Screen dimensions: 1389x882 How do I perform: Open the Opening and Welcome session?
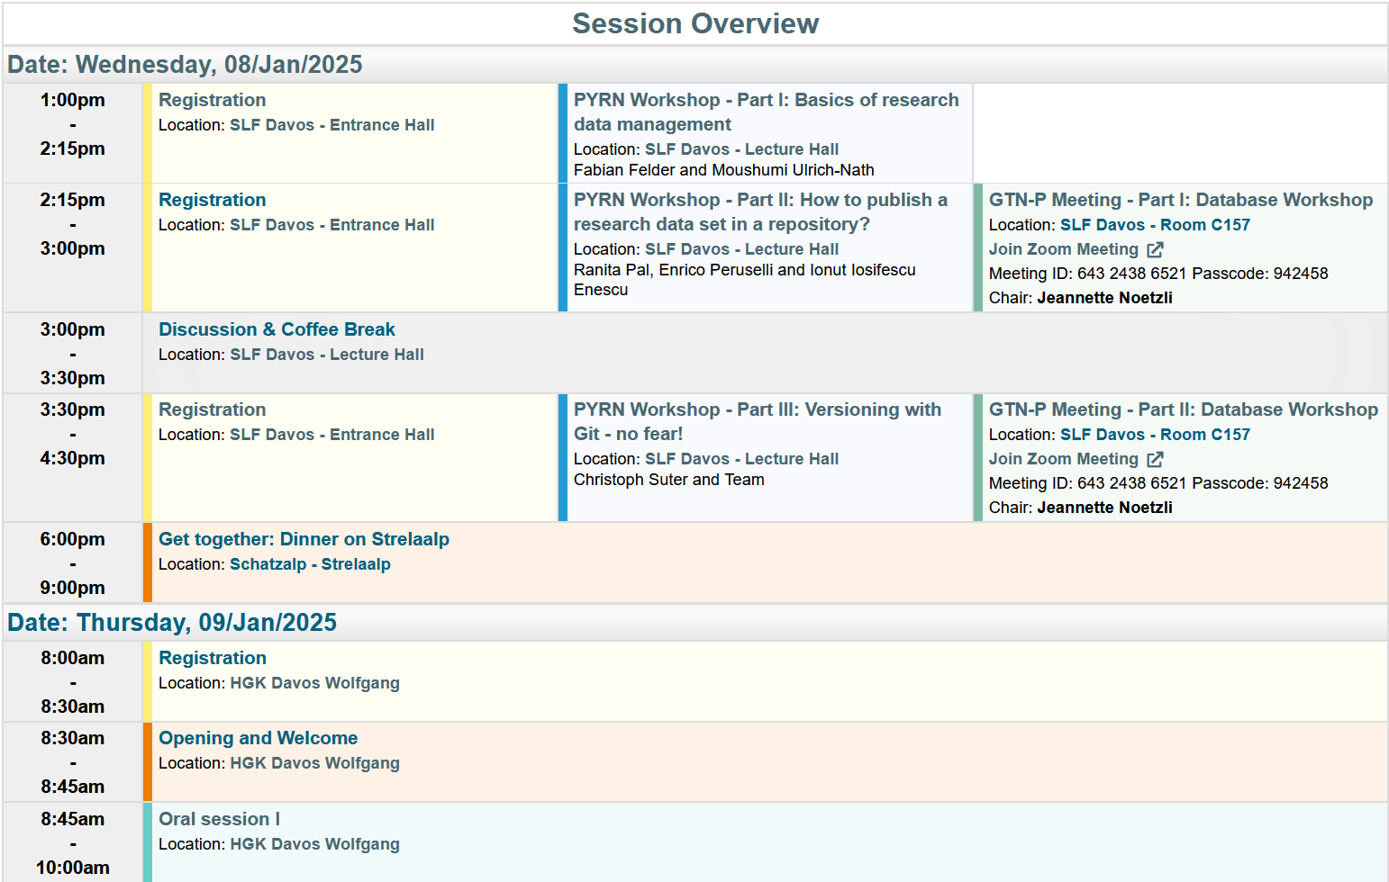tap(258, 738)
